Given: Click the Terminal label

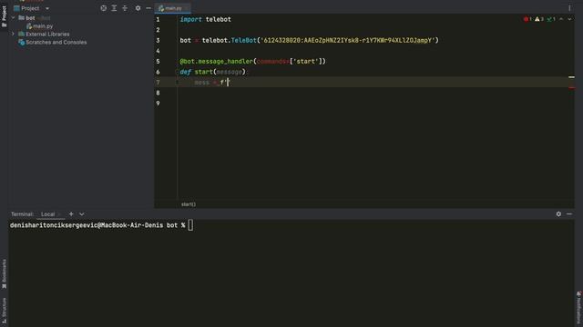Looking at the screenshot, I should click(22, 214).
